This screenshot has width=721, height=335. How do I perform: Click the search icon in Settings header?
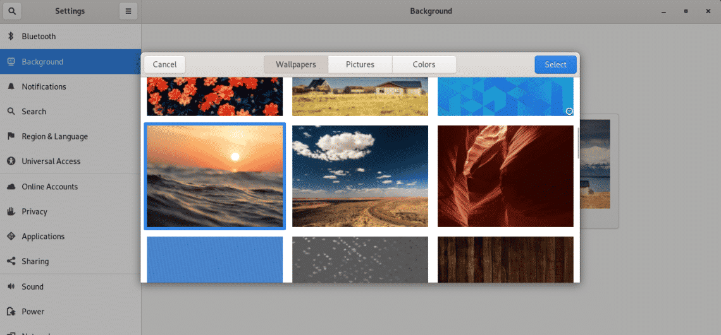pyautogui.click(x=12, y=11)
